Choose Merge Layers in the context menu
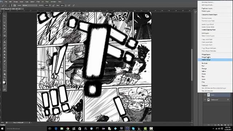 (215, 55)
